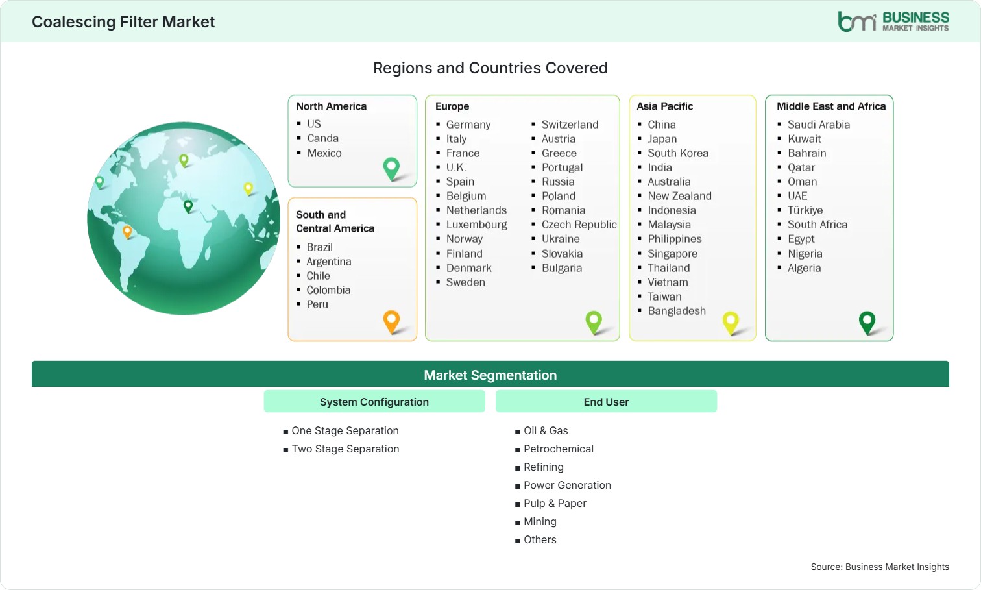Click Mexico in North America list
This screenshot has height=590, width=981.
(x=324, y=153)
